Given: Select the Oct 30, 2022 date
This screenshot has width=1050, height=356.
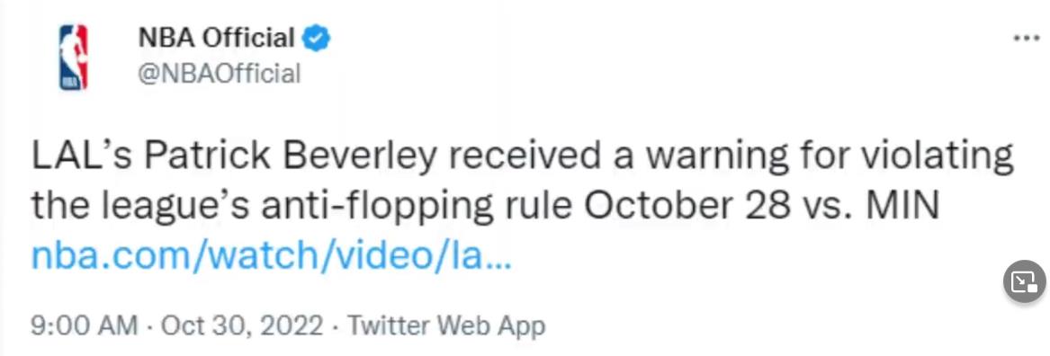Looking at the screenshot, I should click(242, 326).
